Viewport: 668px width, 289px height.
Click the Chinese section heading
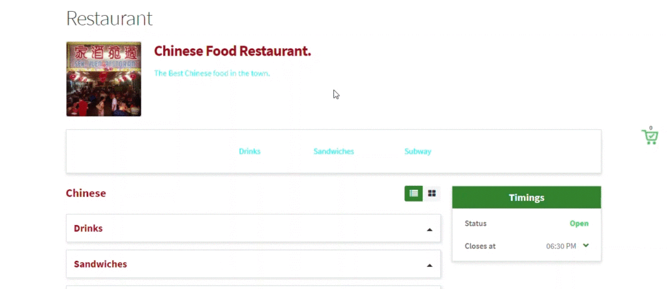(x=85, y=194)
